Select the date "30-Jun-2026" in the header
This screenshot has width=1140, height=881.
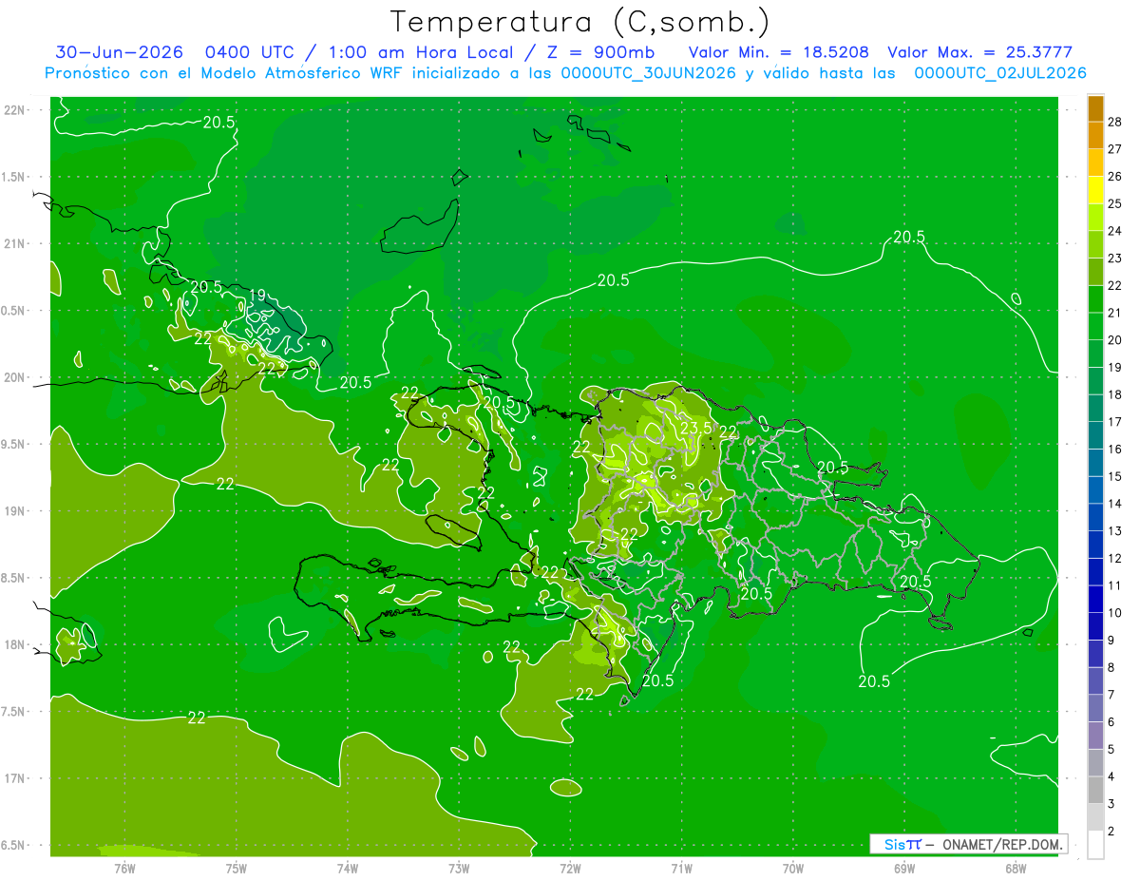click(119, 52)
